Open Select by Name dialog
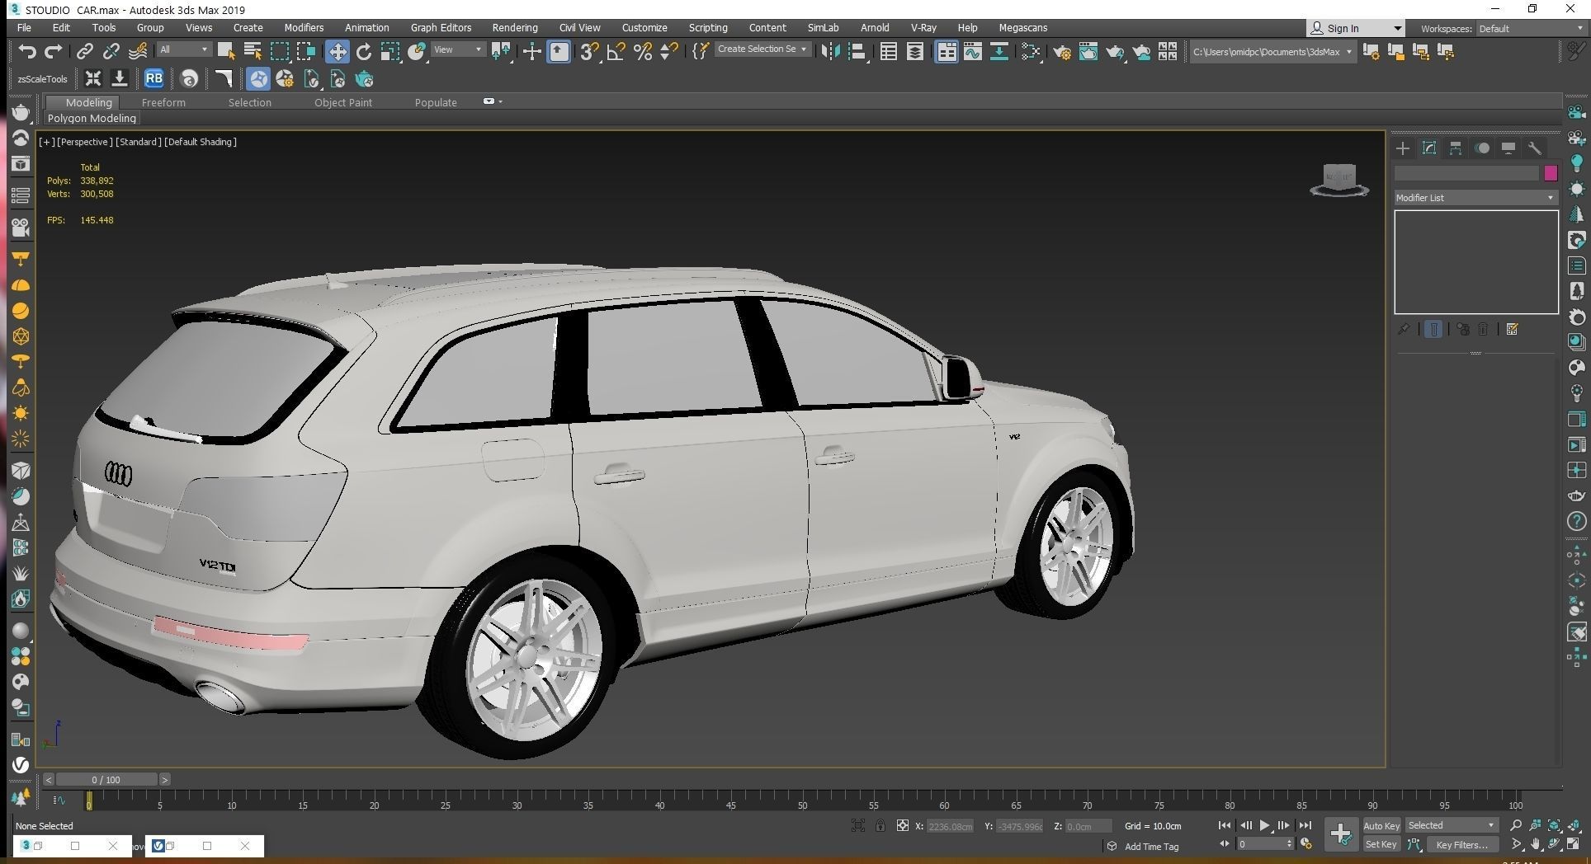The width and height of the screenshot is (1591, 864). [x=253, y=52]
